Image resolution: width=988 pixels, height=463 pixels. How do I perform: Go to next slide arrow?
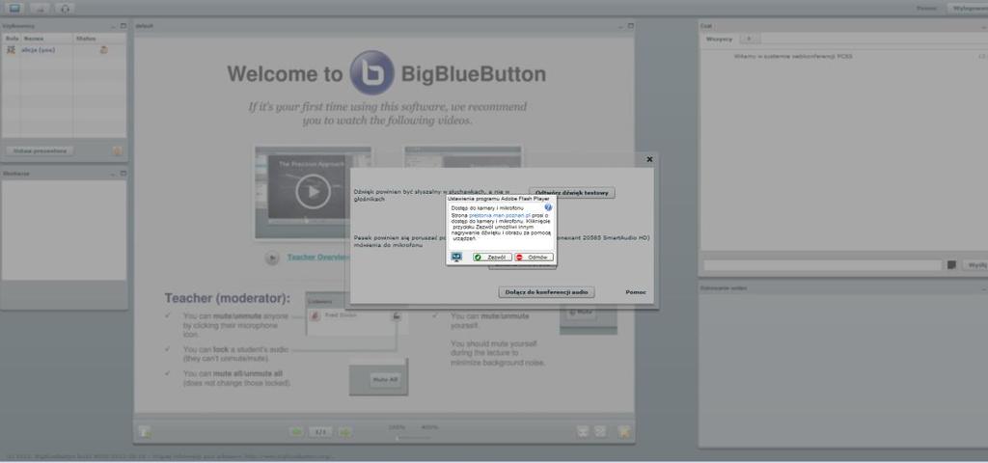(344, 432)
